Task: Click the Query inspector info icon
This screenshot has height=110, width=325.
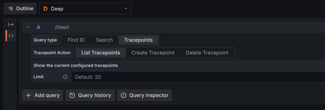Action: click(123, 95)
